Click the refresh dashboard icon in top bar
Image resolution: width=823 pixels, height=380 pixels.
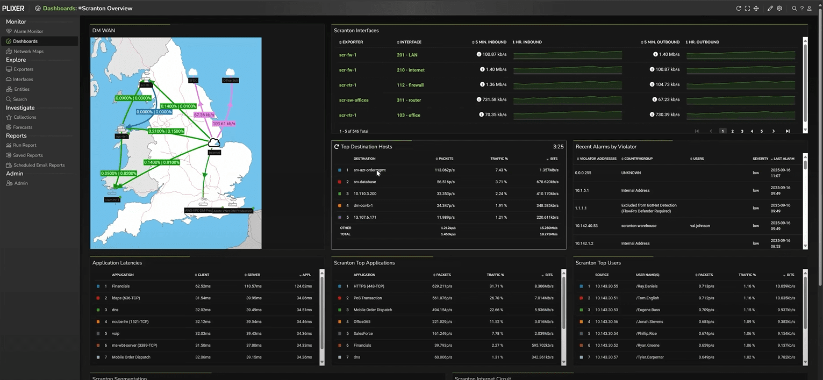tap(739, 9)
